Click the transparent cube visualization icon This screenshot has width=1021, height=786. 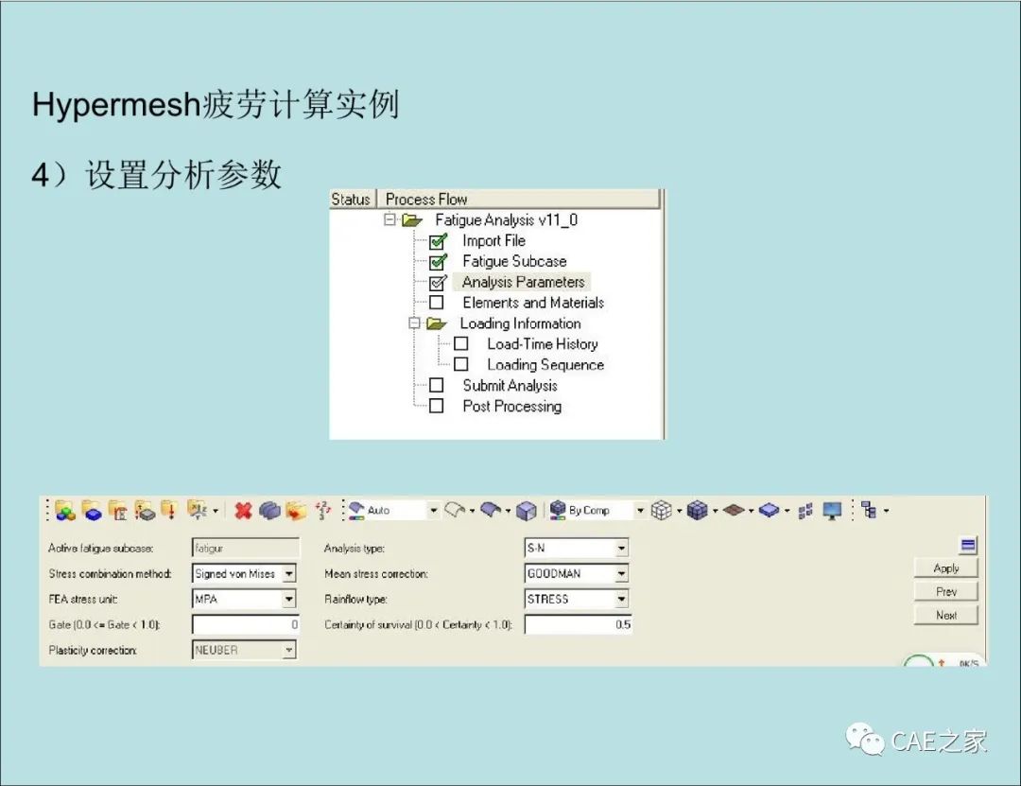click(527, 511)
